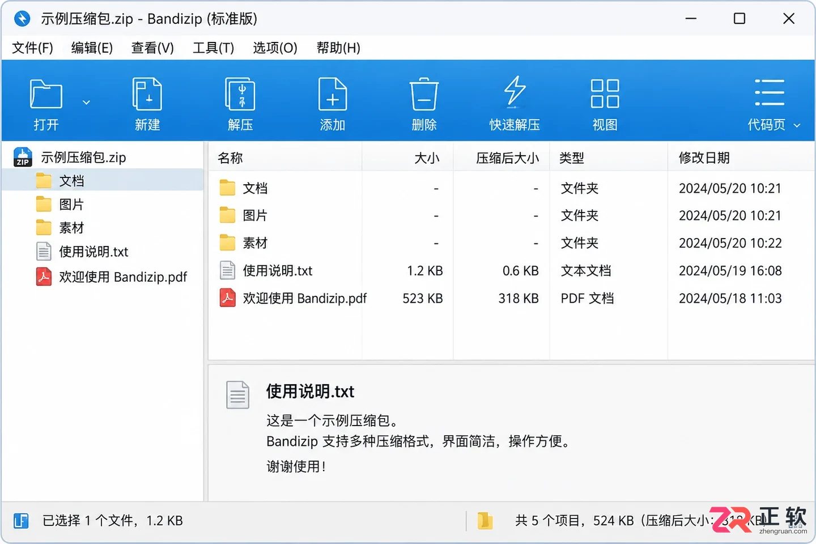Click the status bar selection info icon
The width and height of the screenshot is (816, 544).
pos(21,520)
